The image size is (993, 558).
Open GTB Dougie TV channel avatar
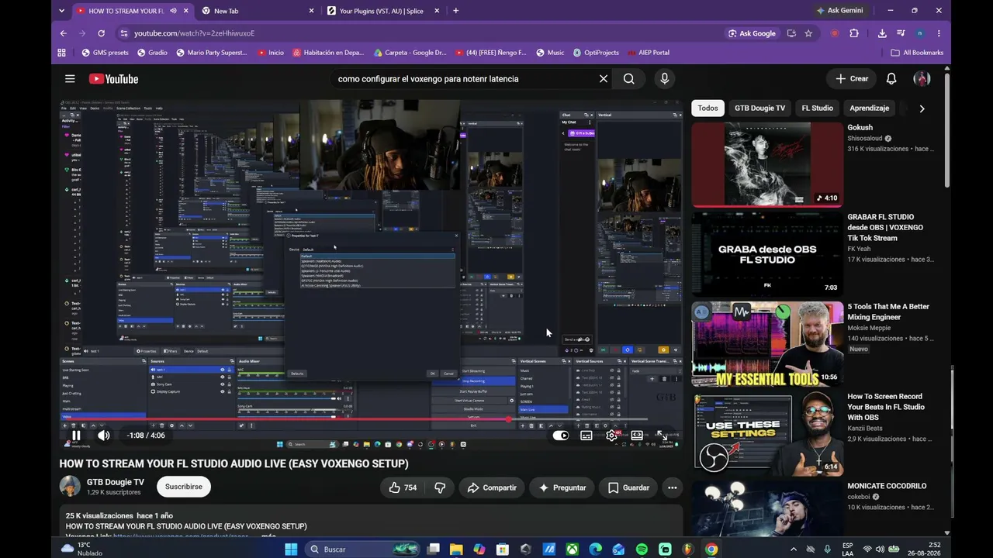[70, 487]
